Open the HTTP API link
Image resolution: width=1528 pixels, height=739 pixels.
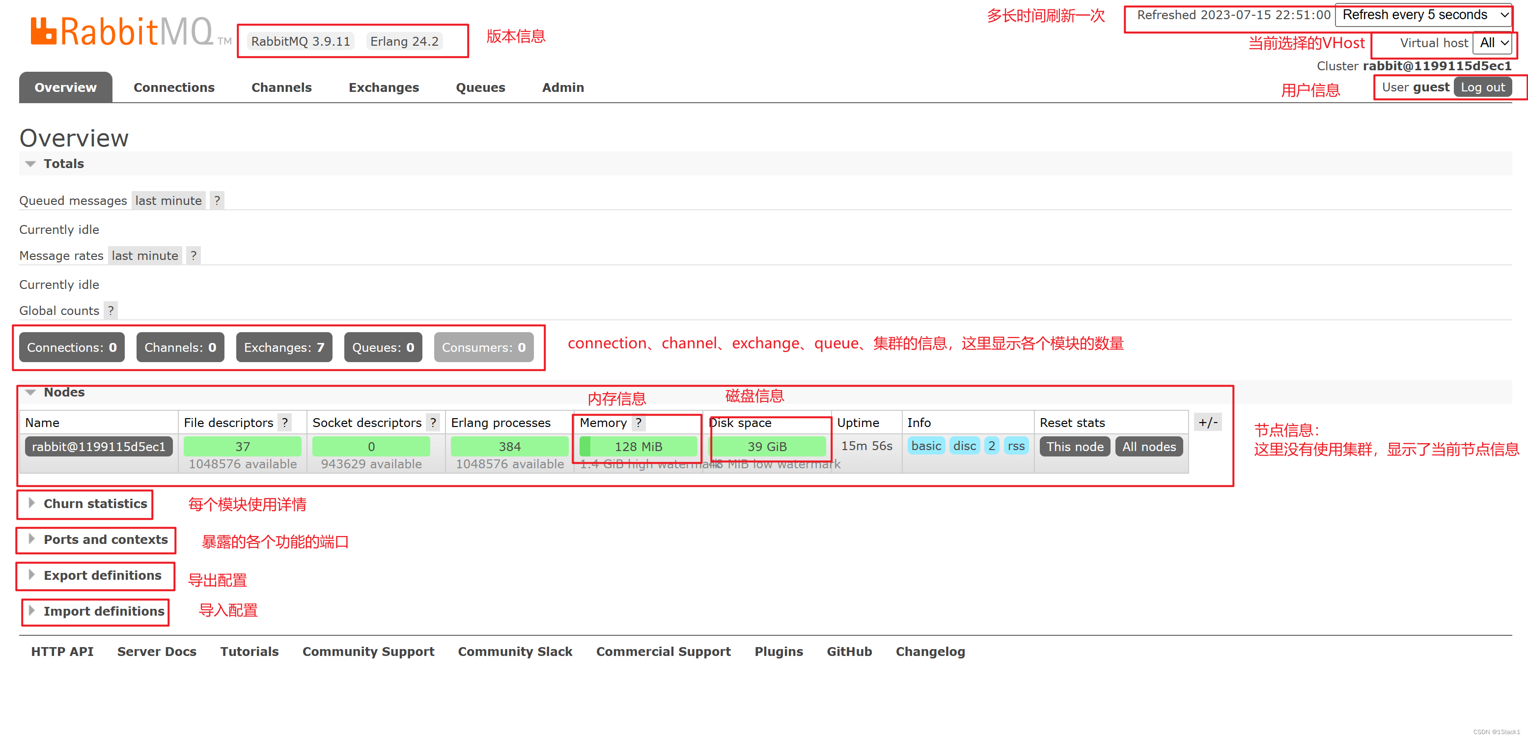(x=62, y=652)
